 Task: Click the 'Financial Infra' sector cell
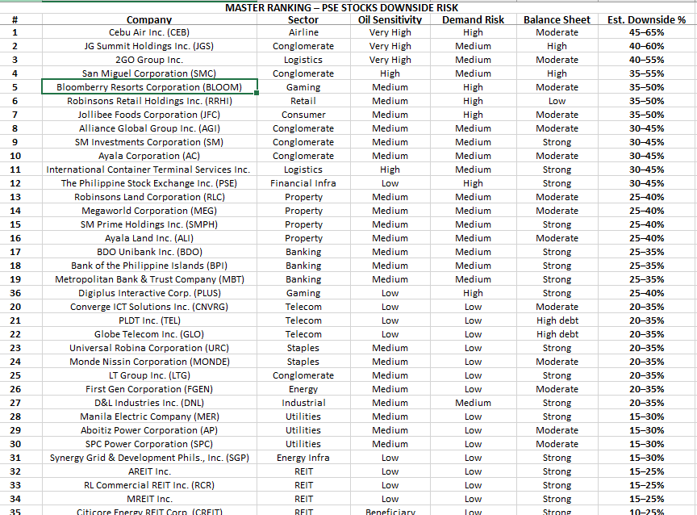click(303, 183)
